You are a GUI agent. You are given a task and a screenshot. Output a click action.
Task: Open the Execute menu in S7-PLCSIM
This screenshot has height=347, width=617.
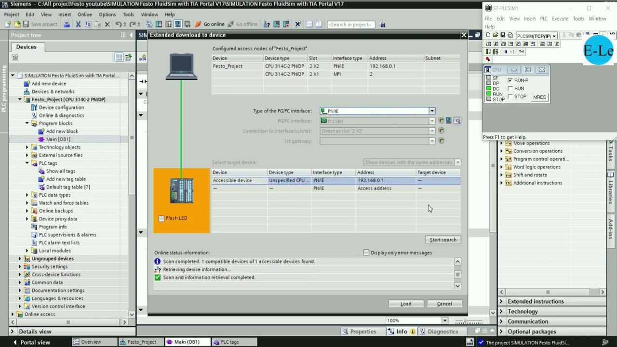coord(560,19)
